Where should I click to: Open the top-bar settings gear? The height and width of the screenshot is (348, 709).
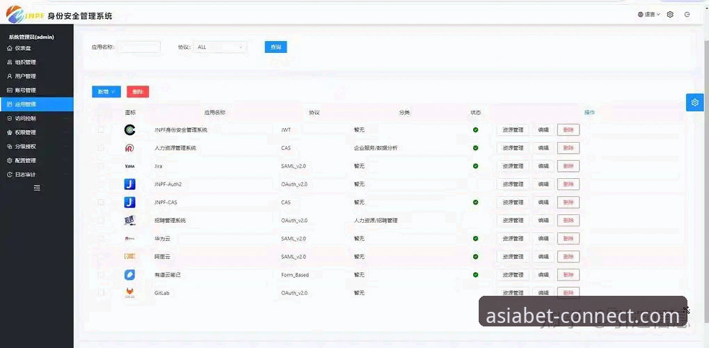670,15
